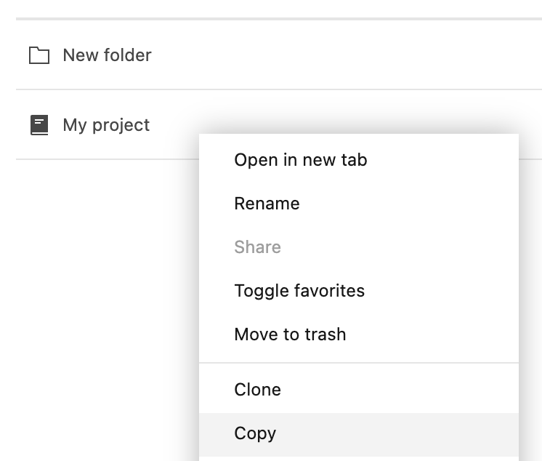Click the divider line above Clone in menu
The width and height of the screenshot is (542, 461).
(x=359, y=362)
